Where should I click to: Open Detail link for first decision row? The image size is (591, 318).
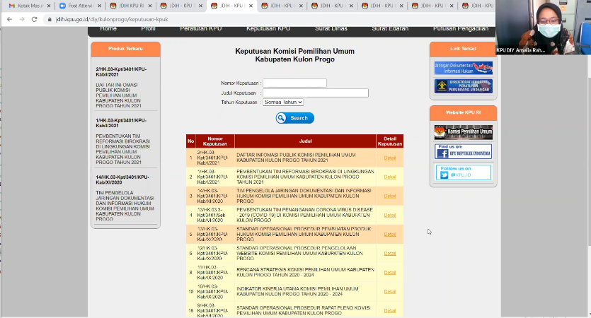tap(389, 158)
